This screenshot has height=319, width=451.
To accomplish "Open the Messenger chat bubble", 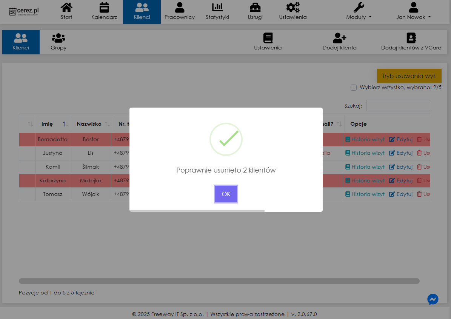I will (x=433, y=299).
